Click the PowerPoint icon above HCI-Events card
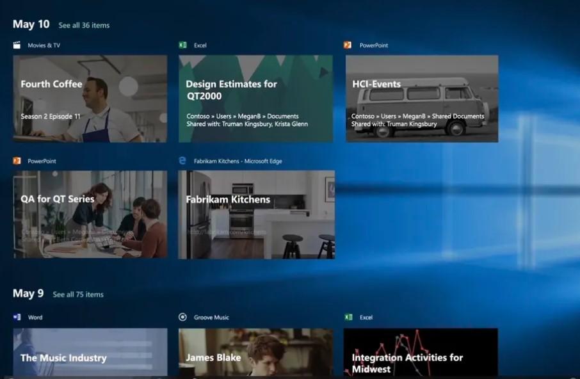580x379 pixels. click(x=348, y=45)
